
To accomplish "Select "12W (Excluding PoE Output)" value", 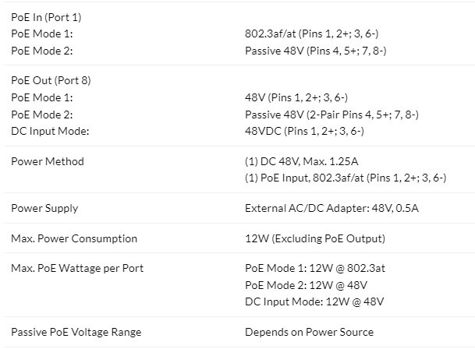I will pyautogui.click(x=314, y=238).
